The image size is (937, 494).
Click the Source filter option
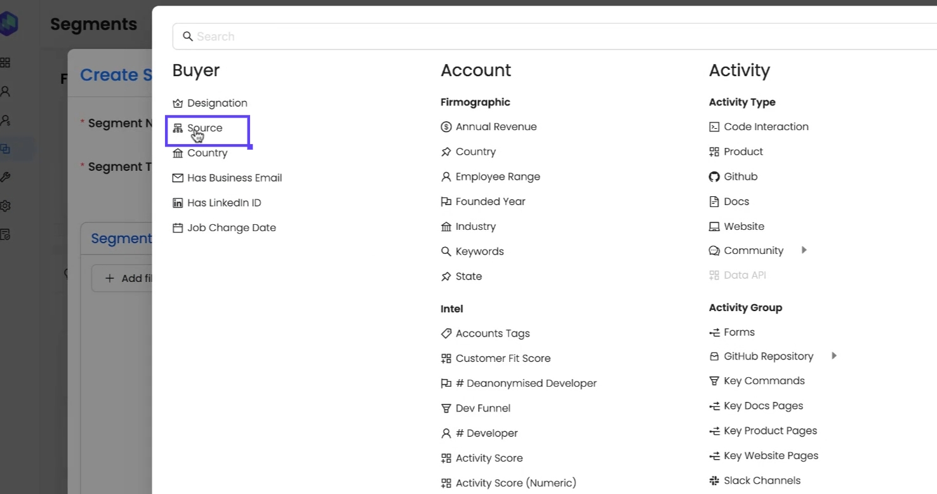(x=204, y=128)
